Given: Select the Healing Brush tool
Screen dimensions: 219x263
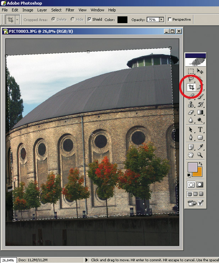Looking at the screenshot, I should pos(191,96).
